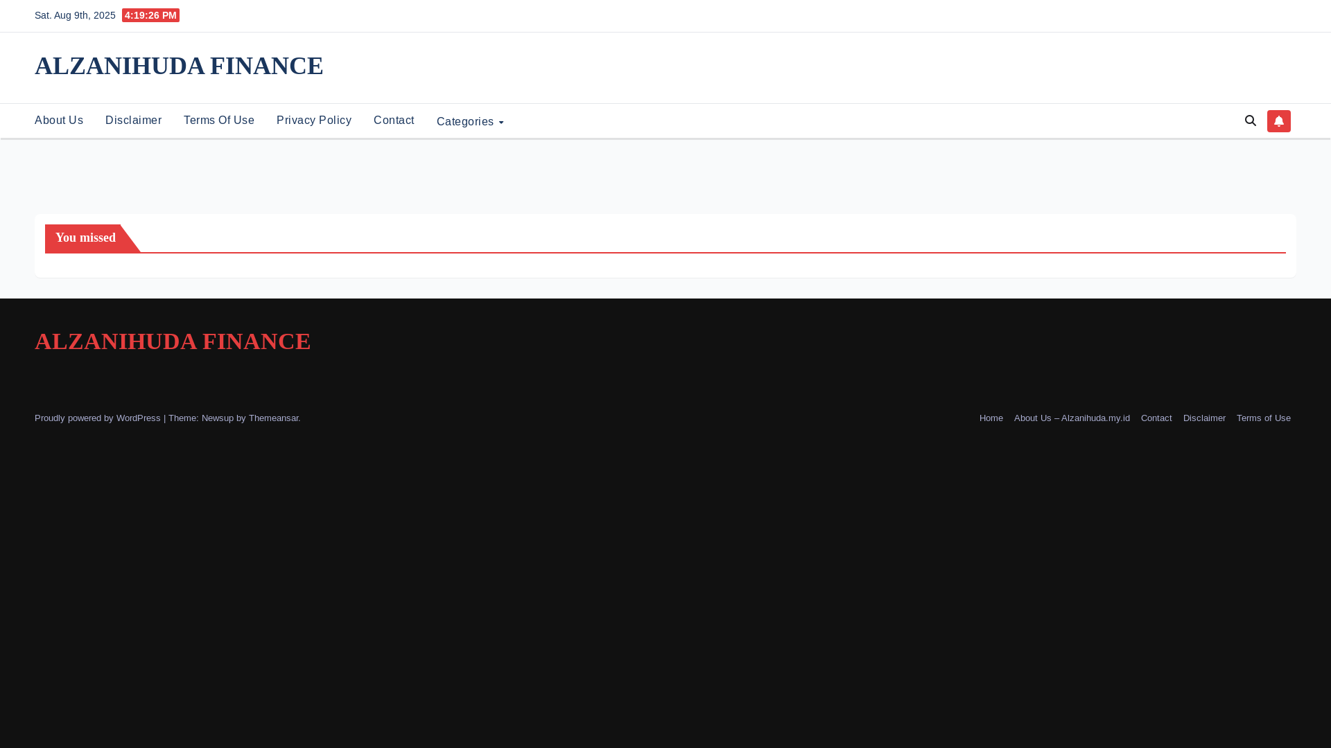Select the Privacy Policy menu item
Image resolution: width=1331 pixels, height=748 pixels.
[314, 121]
